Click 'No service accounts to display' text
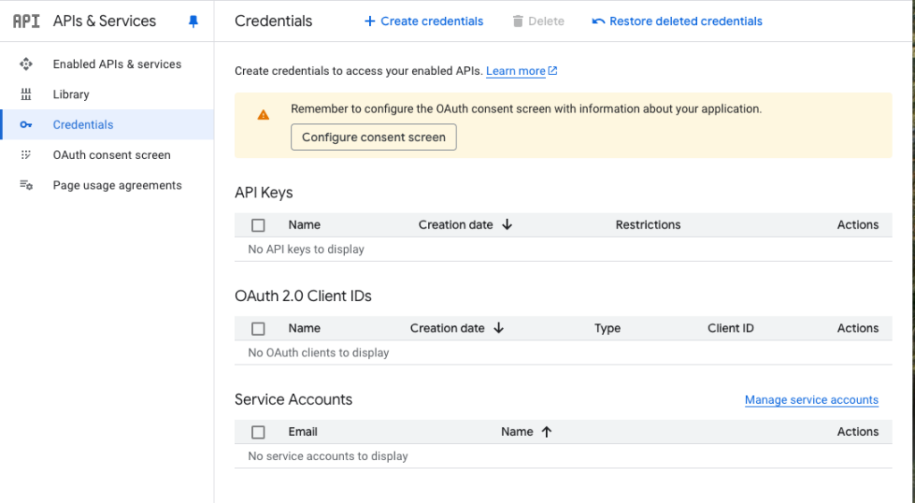This screenshot has height=503, width=915. coord(328,457)
